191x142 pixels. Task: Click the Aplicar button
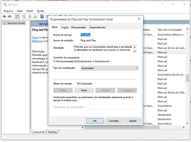133,121
